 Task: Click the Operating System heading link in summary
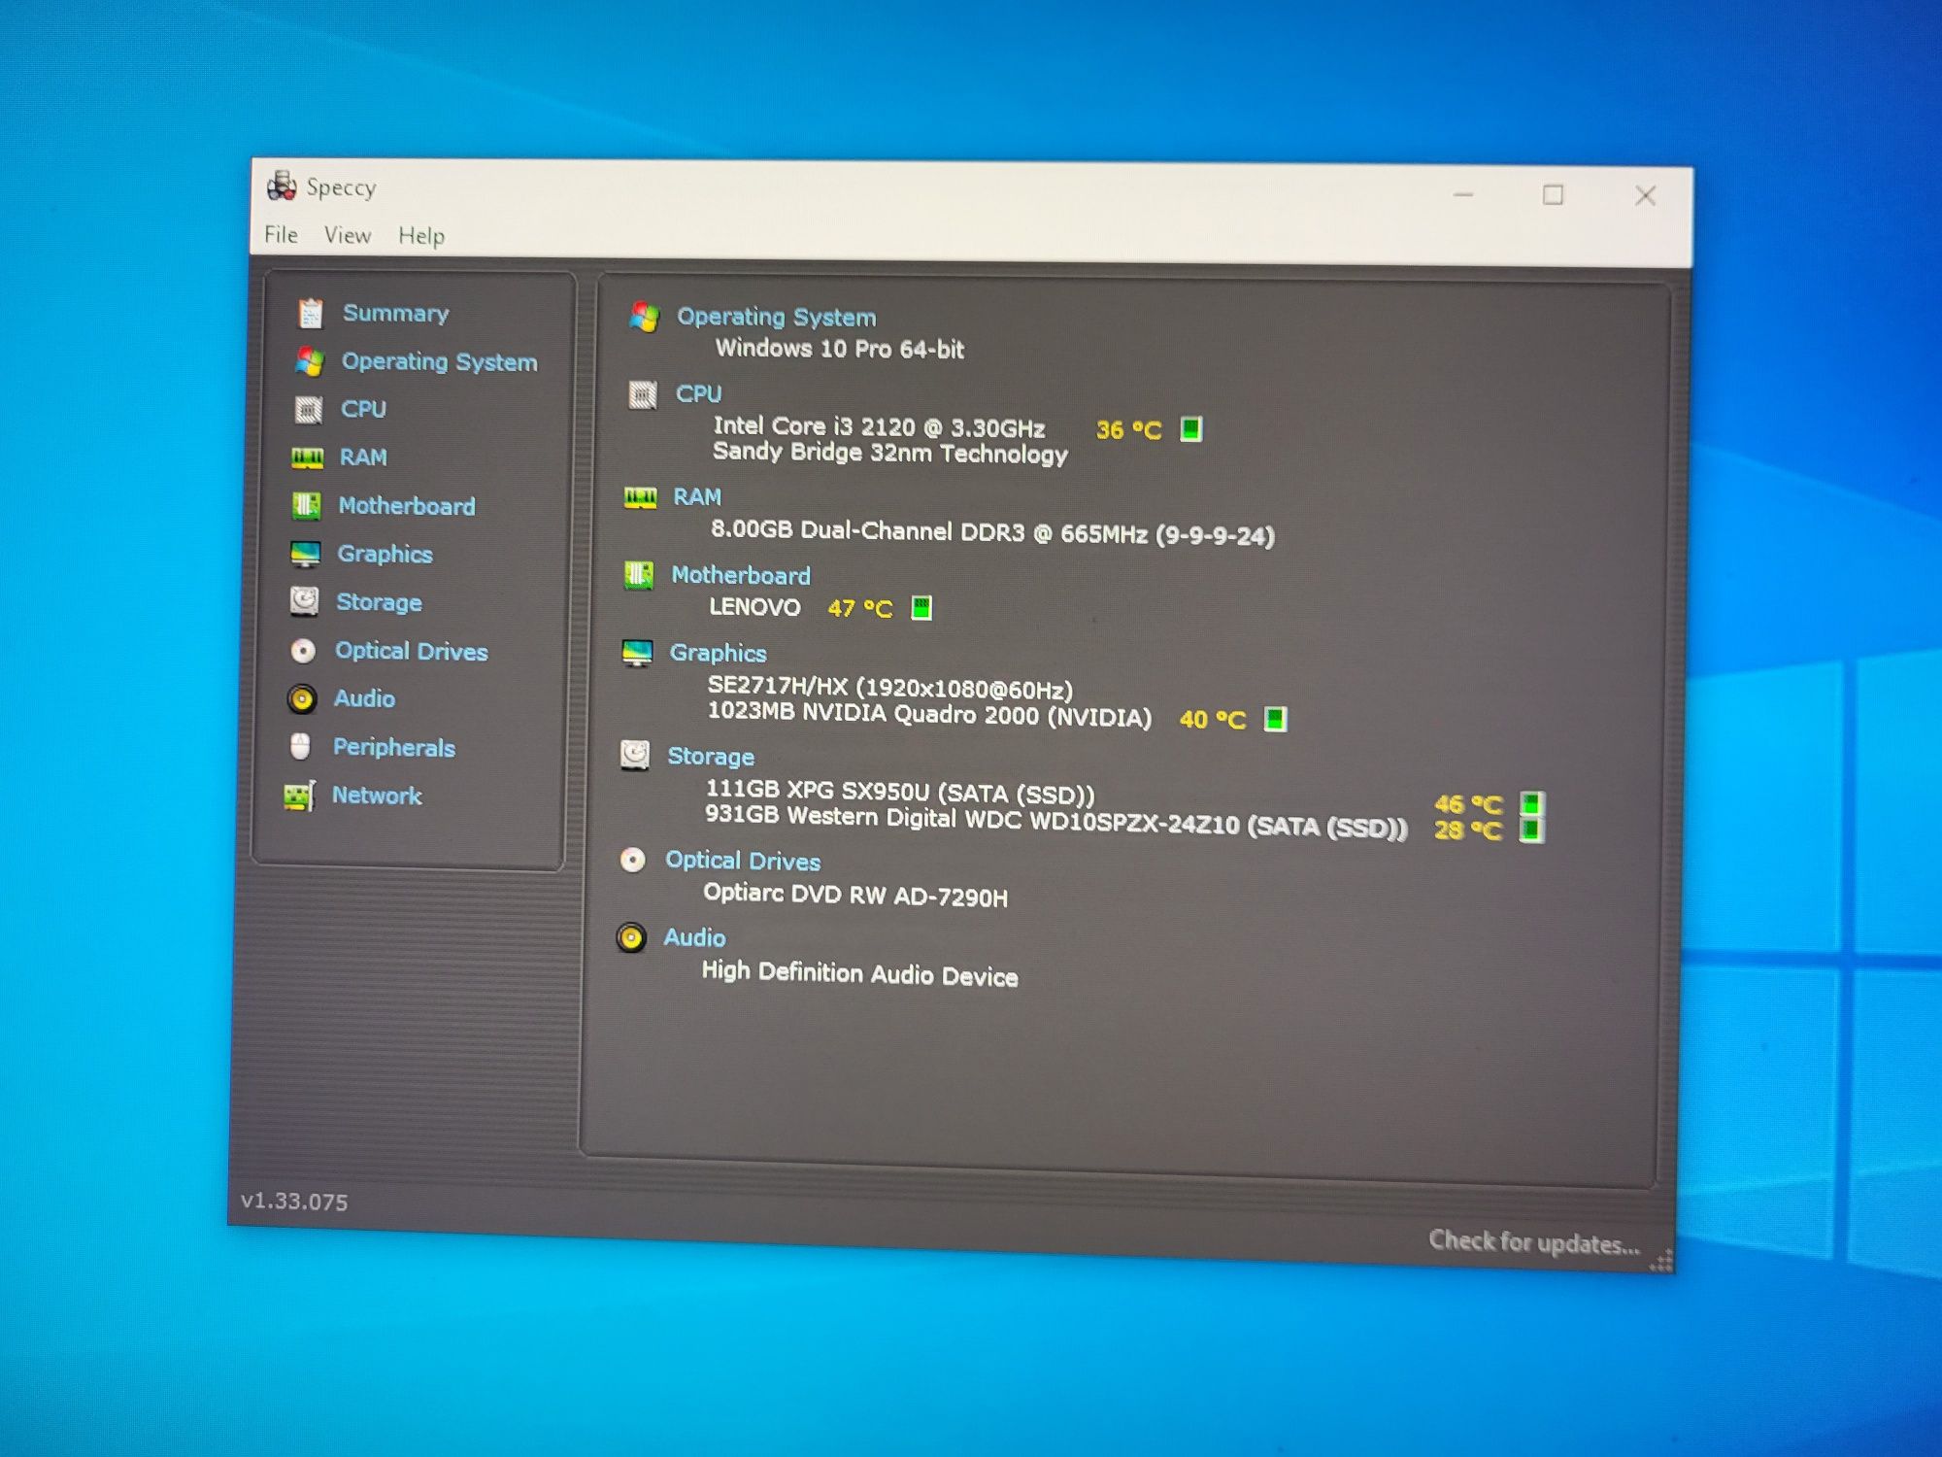[x=776, y=317]
